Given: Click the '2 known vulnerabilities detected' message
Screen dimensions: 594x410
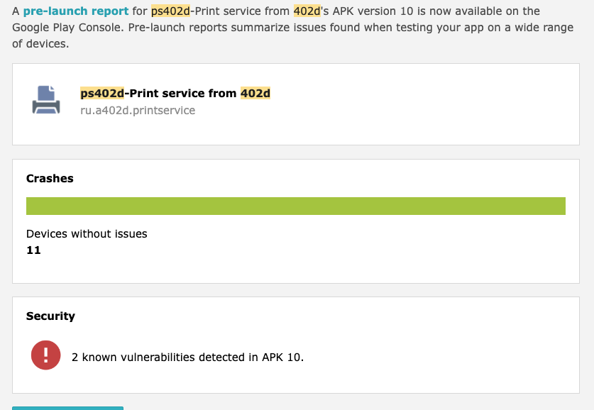Looking at the screenshot, I should pyautogui.click(x=187, y=357).
